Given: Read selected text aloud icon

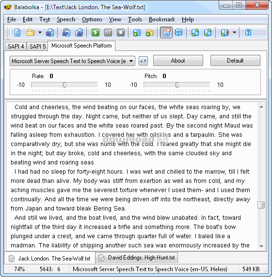Looking at the screenshot, I should click(x=137, y=33).
